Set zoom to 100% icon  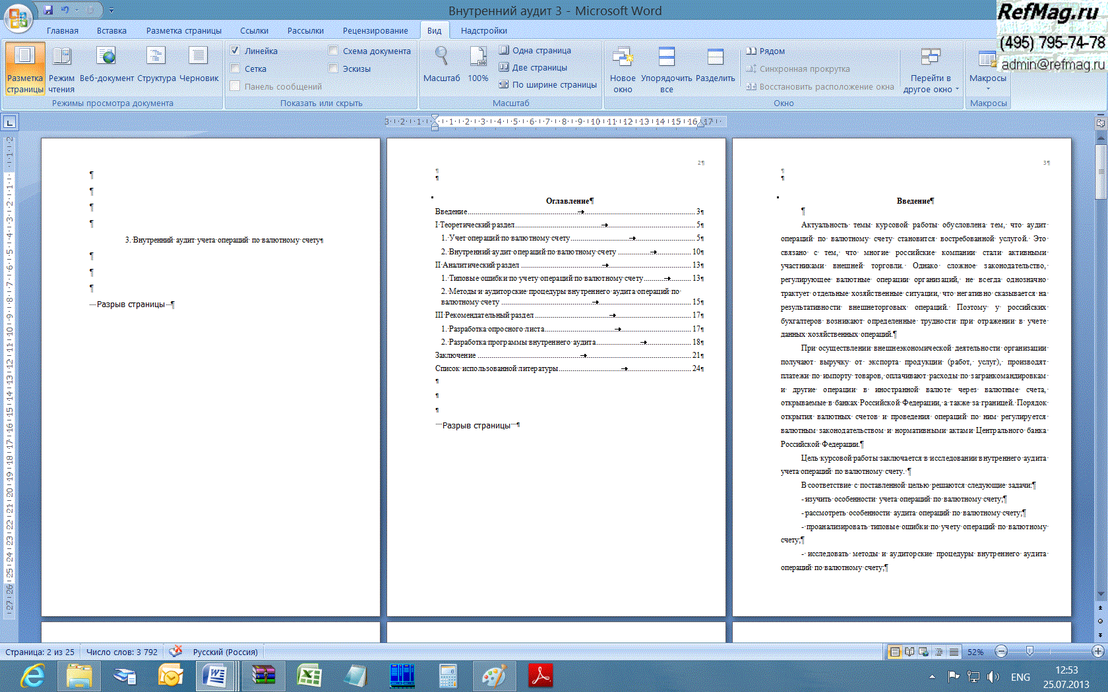478,58
